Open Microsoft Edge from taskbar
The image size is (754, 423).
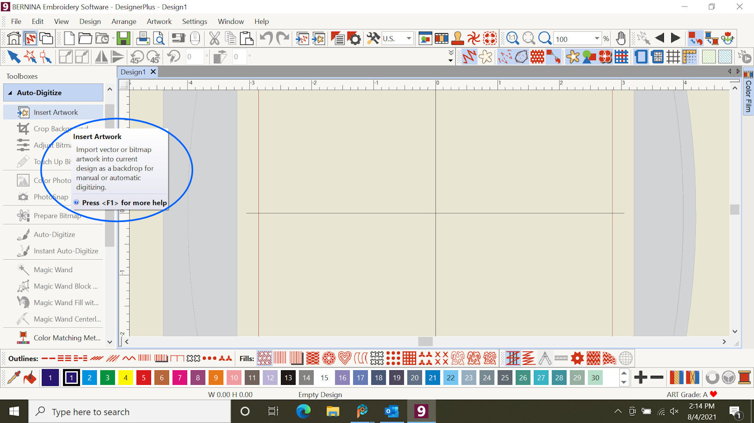click(x=303, y=411)
